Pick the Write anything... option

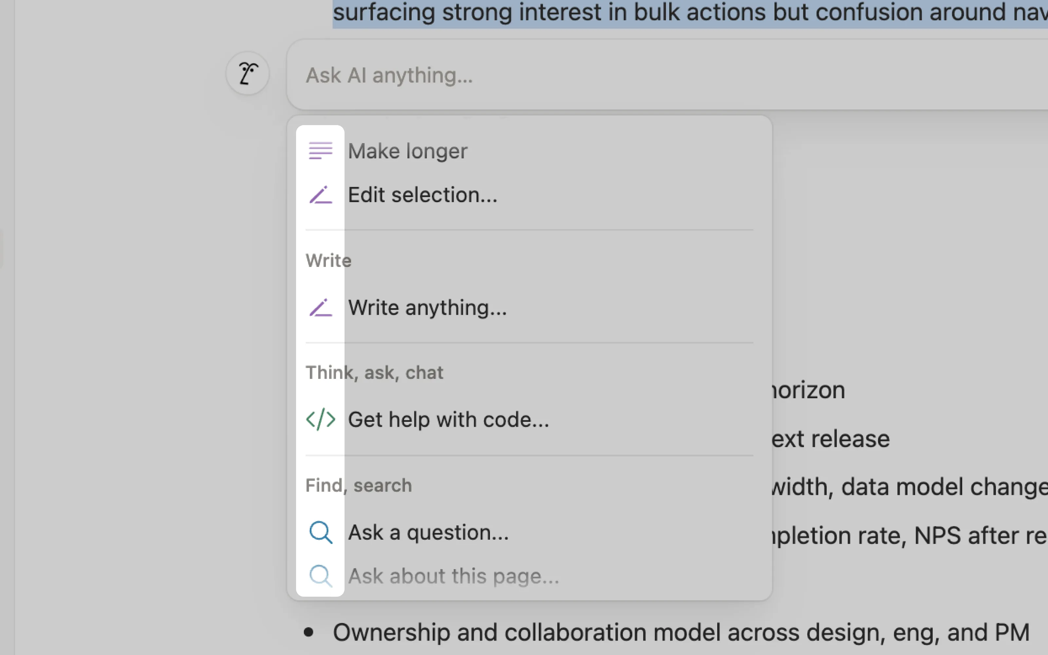(427, 308)
